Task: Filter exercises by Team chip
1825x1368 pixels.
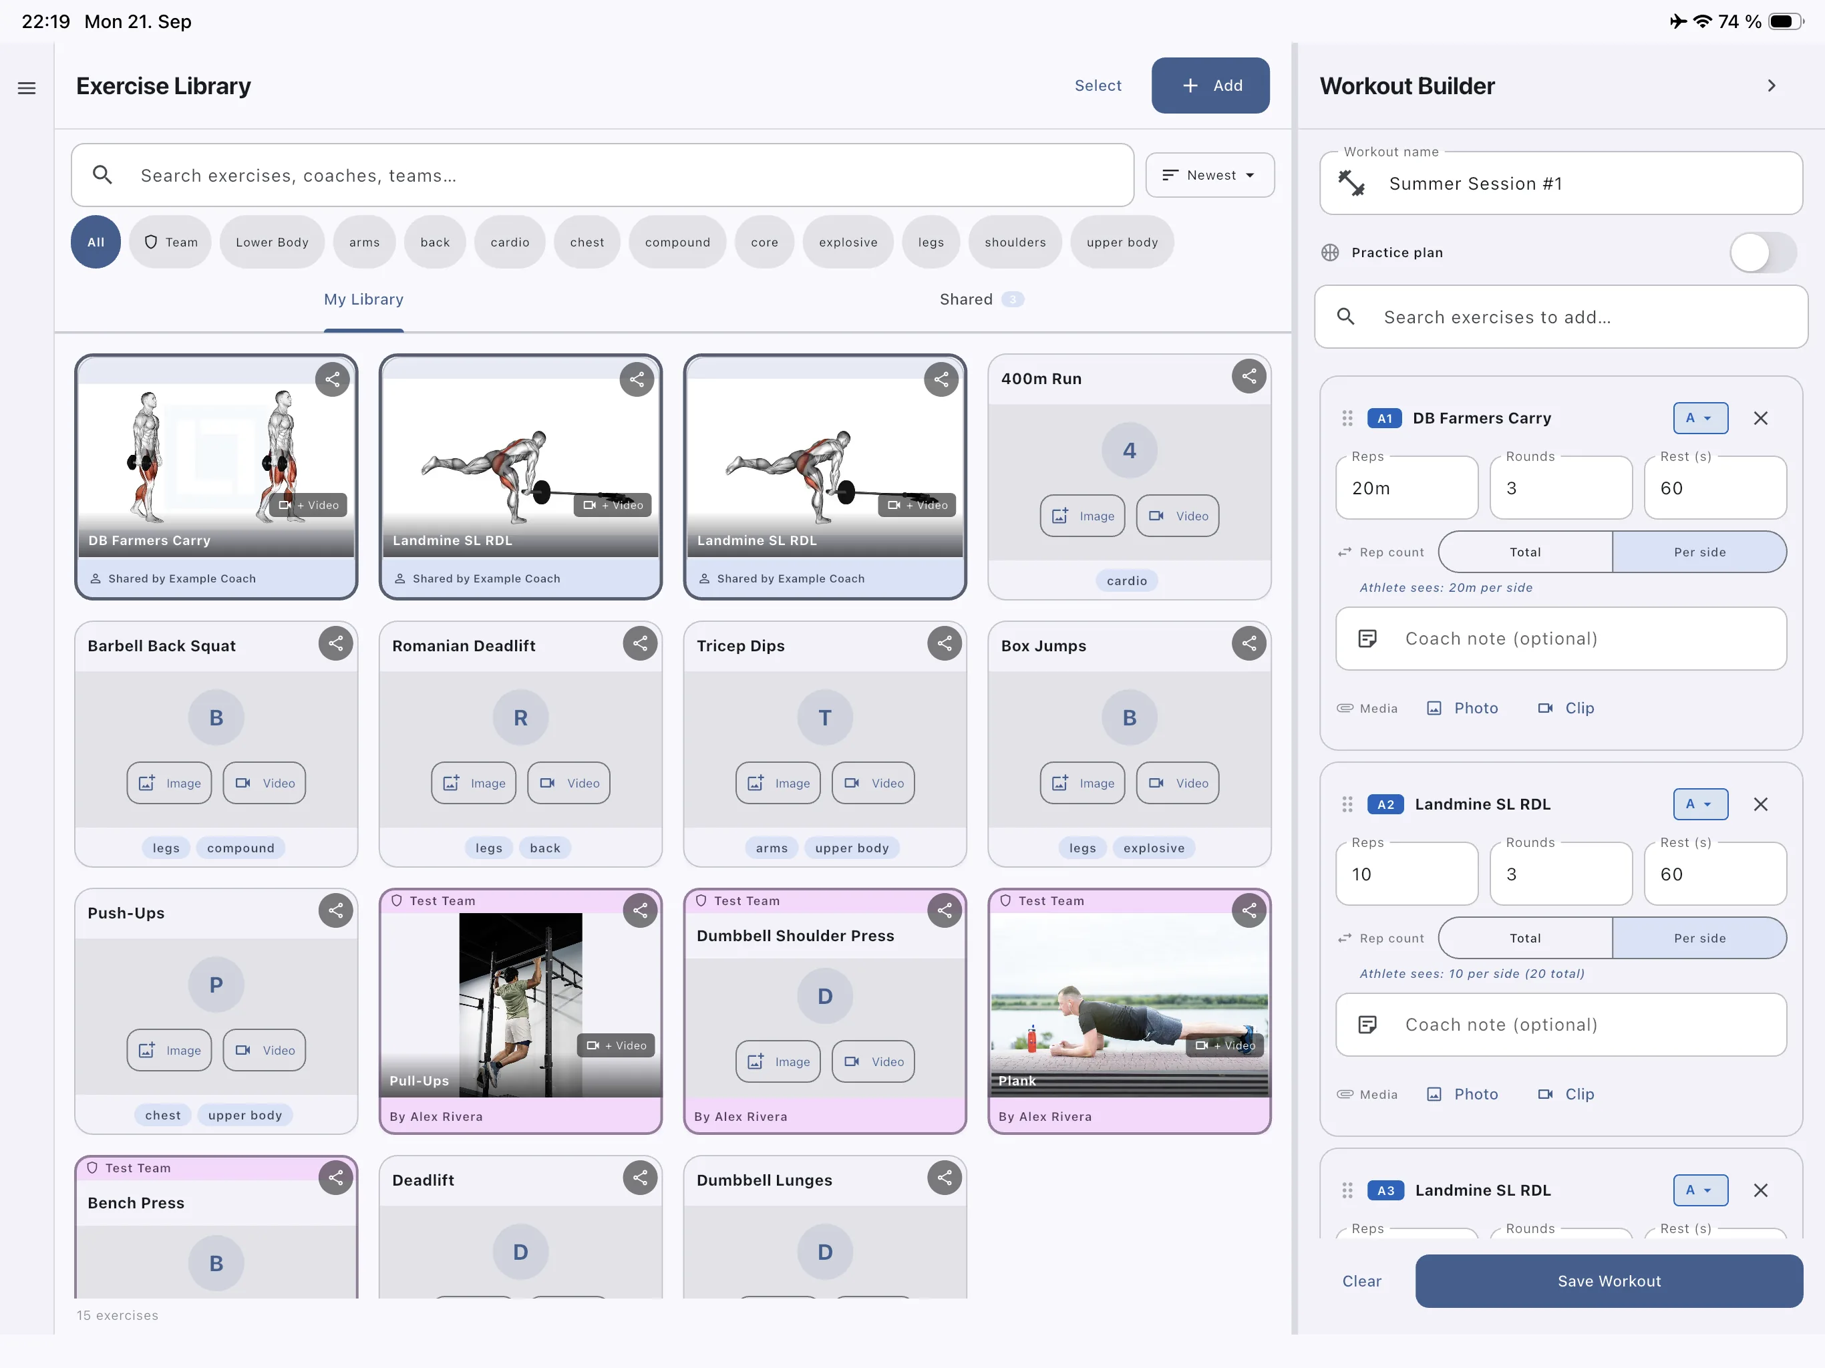Action: point(171,242)
